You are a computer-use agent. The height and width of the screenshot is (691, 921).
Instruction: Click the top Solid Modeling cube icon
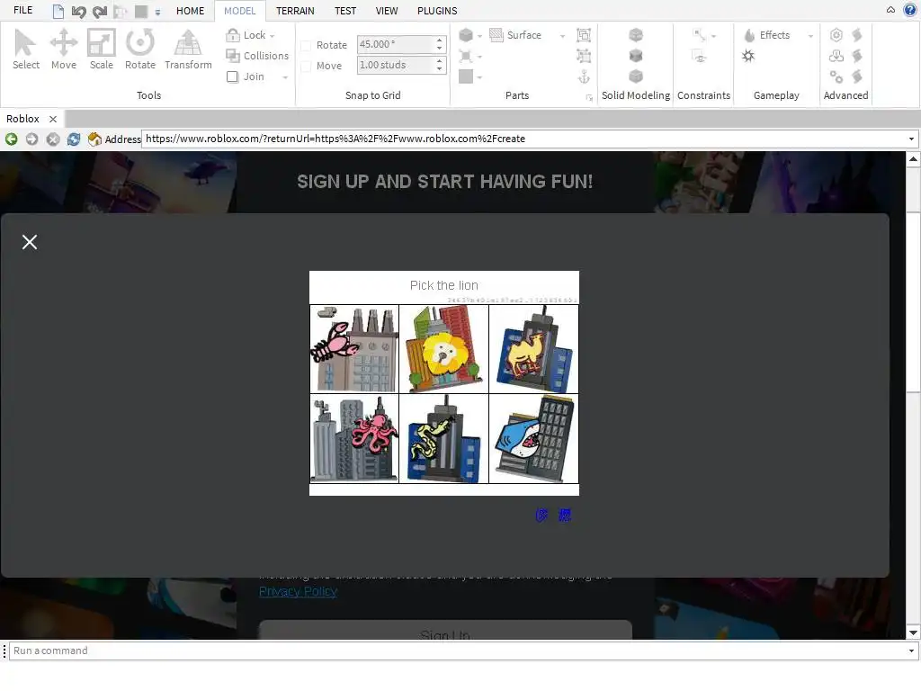coord(636,35)
